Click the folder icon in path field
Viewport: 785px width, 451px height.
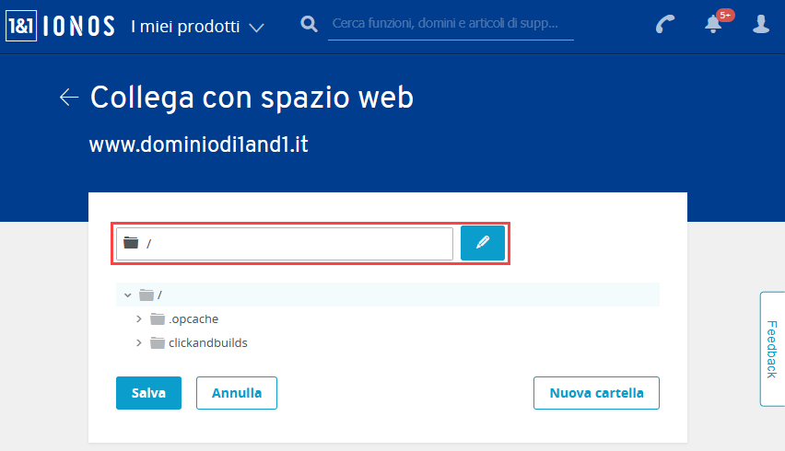coord(131,242)
